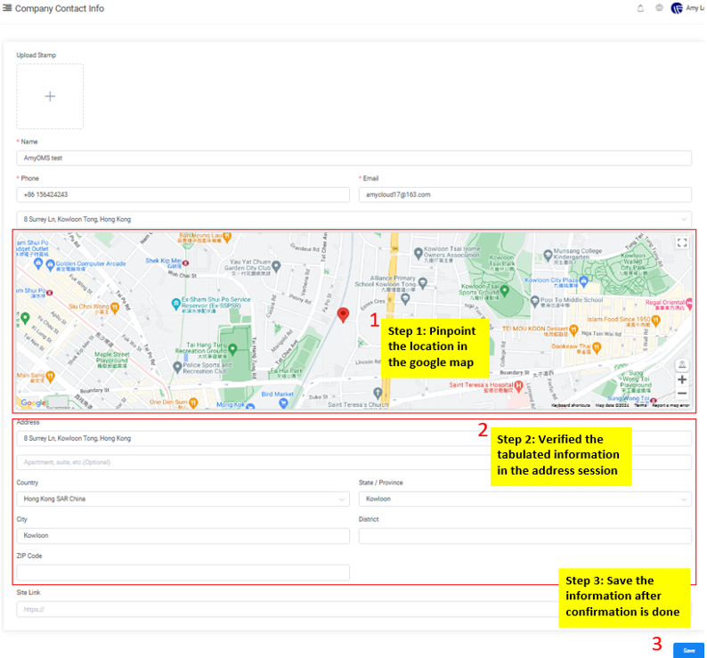The height and width of the screenshot is (658, 707).
Task: Click the Save button
Action: tap(688, 650)
